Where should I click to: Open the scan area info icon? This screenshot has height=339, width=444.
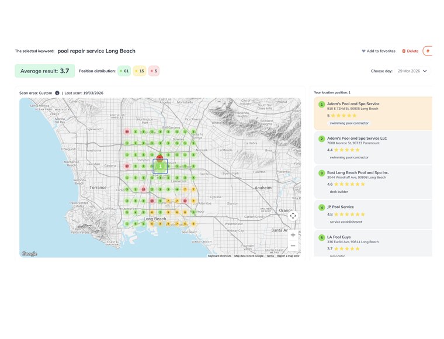pos(57,93)
